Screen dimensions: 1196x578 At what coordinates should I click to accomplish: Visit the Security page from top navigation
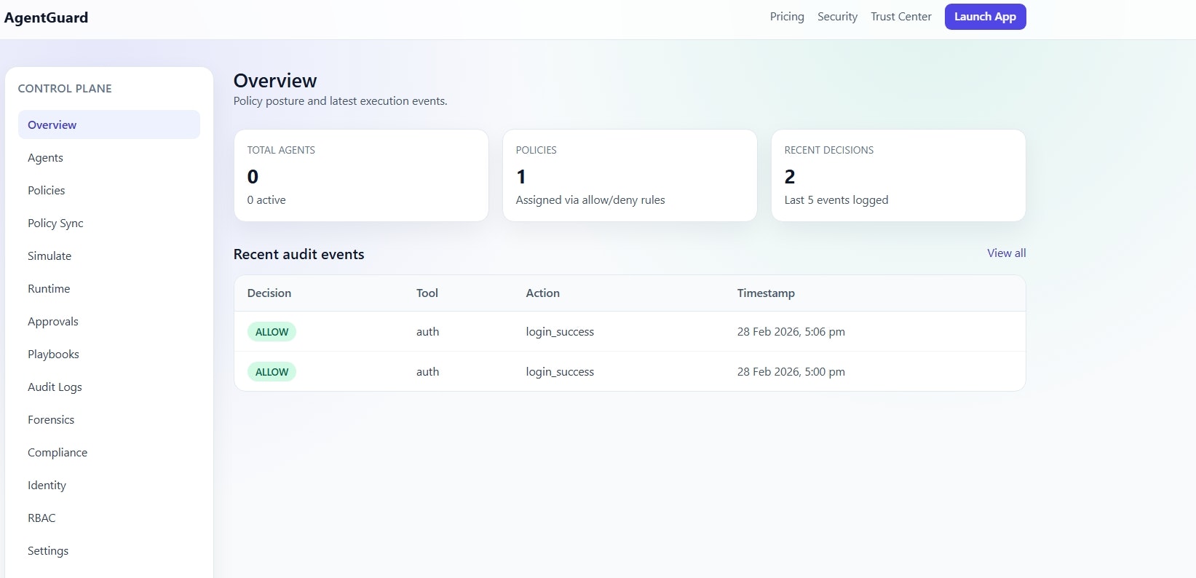(x=837, y=17)
